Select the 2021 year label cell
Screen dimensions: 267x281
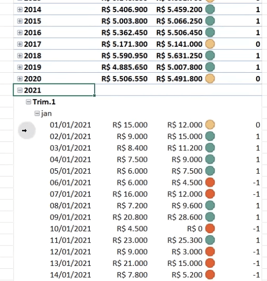click(x=54, y=90)
